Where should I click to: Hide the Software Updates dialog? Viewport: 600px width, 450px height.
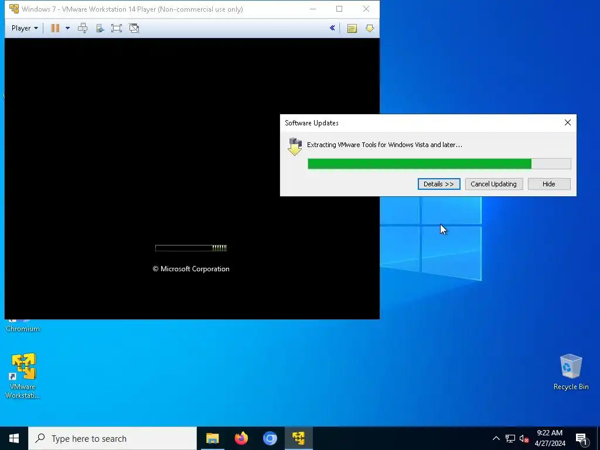tap(548, 184)
